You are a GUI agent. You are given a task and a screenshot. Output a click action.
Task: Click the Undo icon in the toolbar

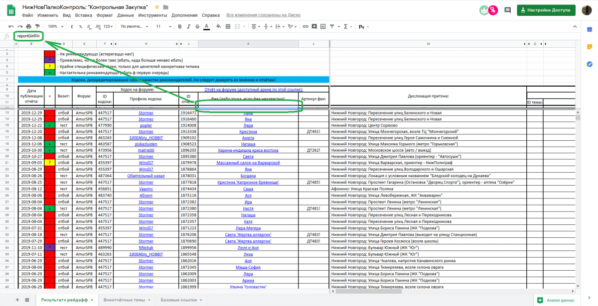[11, 26]
